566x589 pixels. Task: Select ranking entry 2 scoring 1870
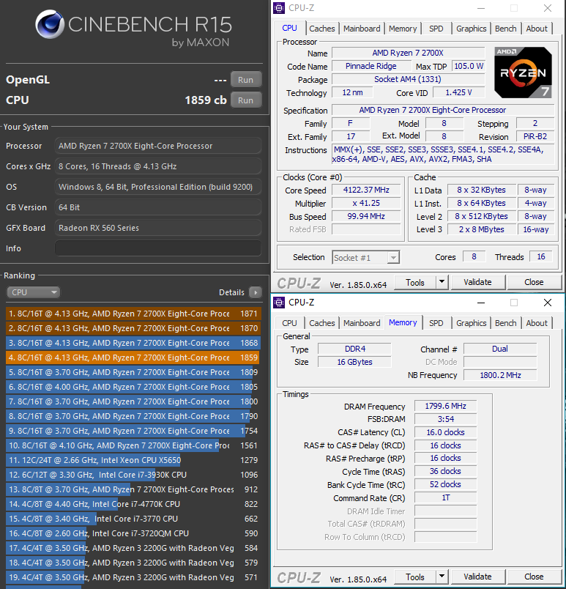[133, 328]
